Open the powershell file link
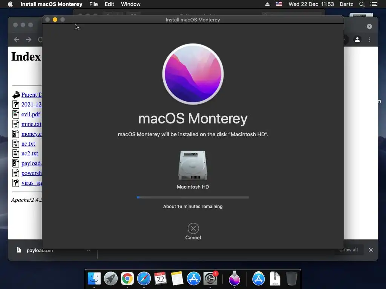 (32, 173)
